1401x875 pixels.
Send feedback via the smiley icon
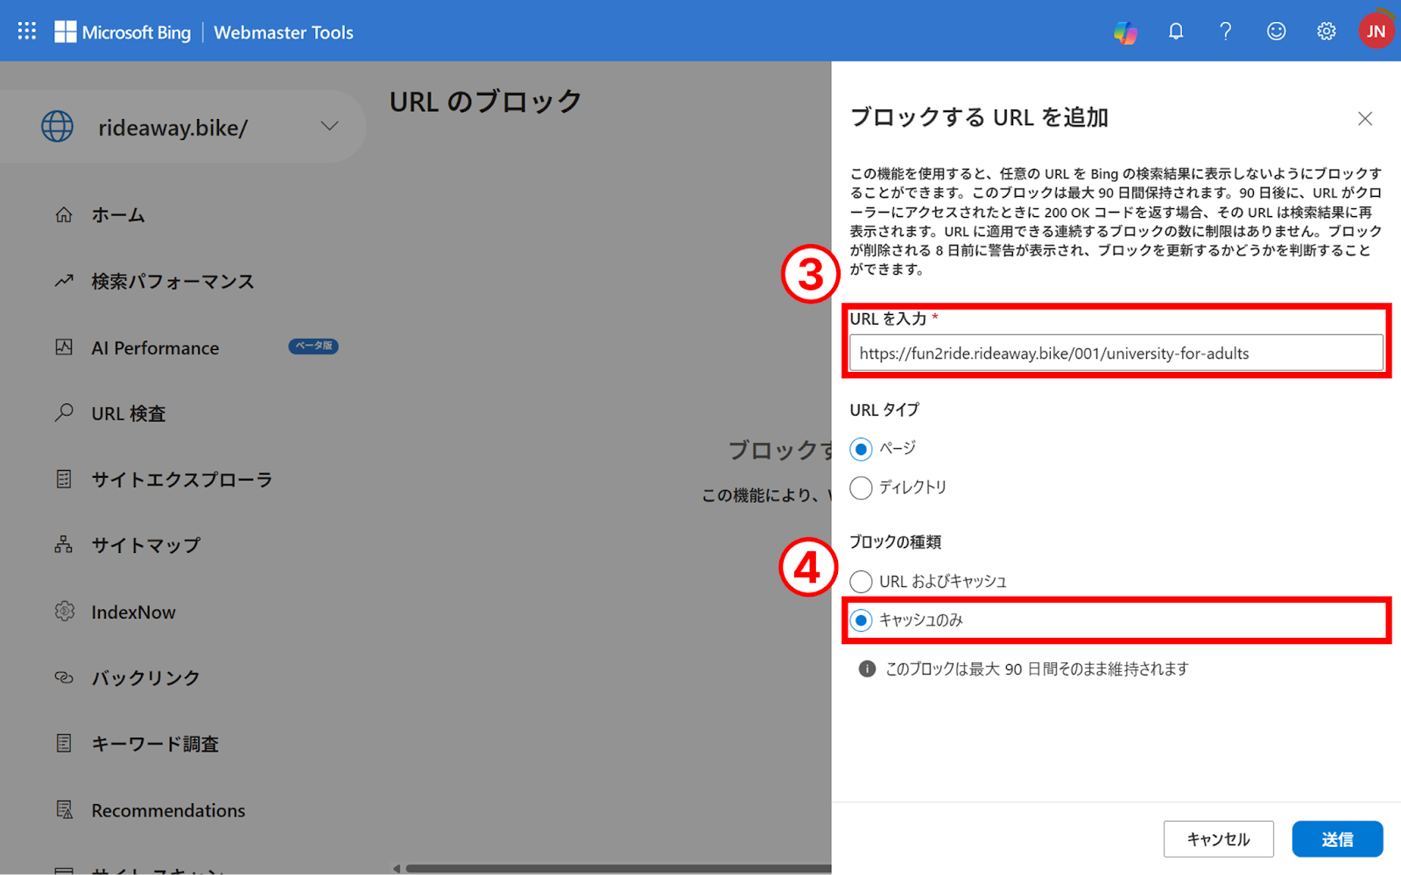click(x=1276, y=31)
